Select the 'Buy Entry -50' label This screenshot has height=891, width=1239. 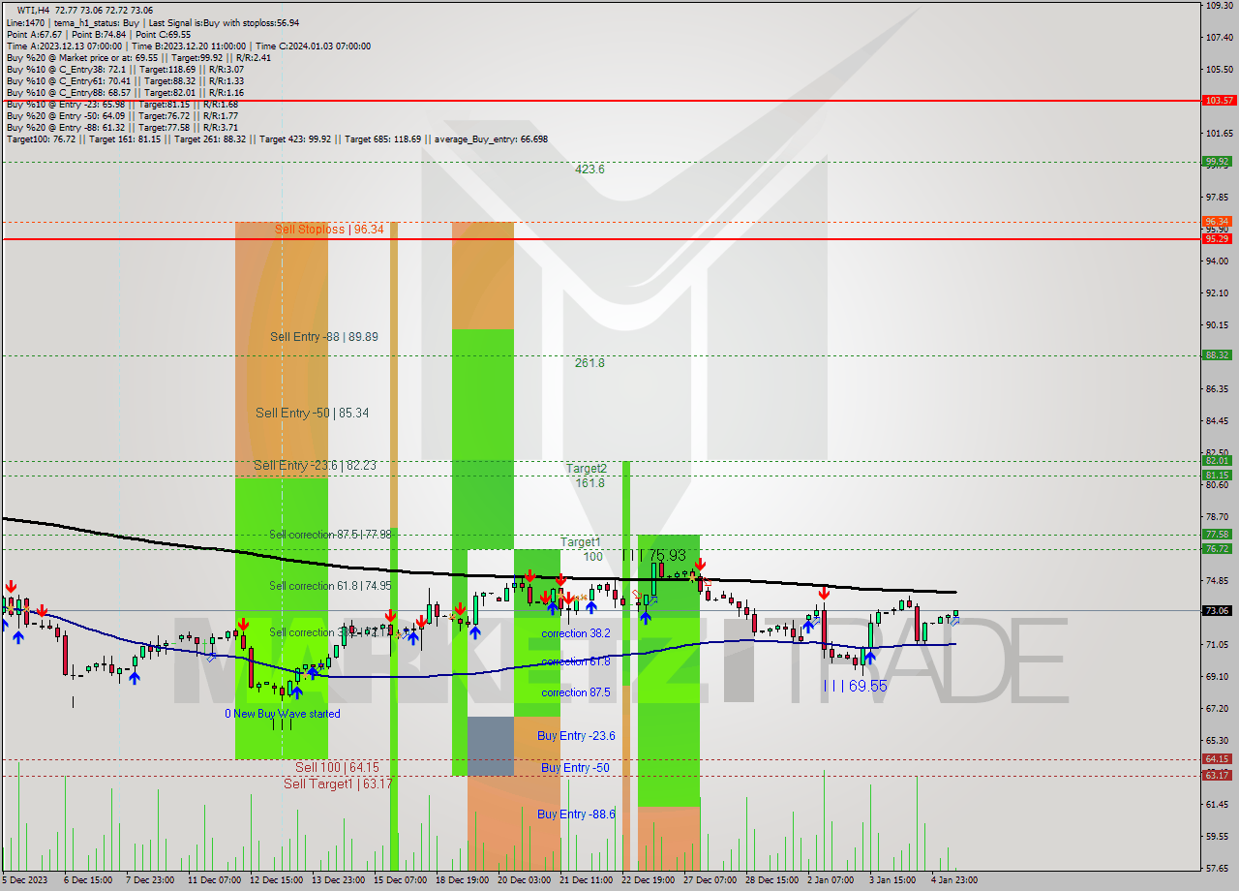(x=575, y=768)
